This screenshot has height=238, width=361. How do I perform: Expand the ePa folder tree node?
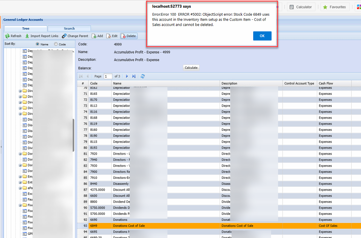click(20, 188)
